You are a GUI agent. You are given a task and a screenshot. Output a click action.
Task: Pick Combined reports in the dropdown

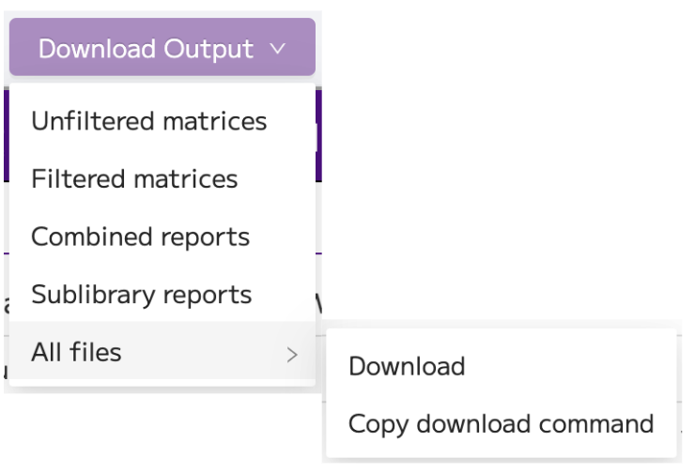pos(162,236)
